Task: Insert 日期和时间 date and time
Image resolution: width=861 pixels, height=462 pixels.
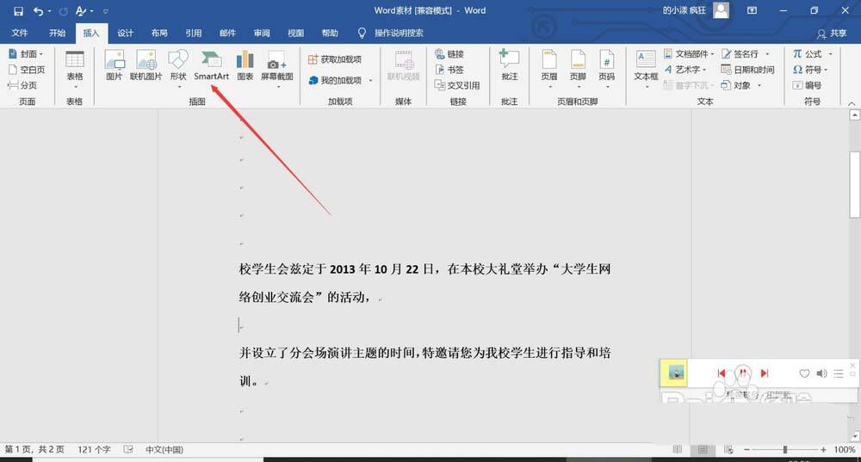Action: 748,70
